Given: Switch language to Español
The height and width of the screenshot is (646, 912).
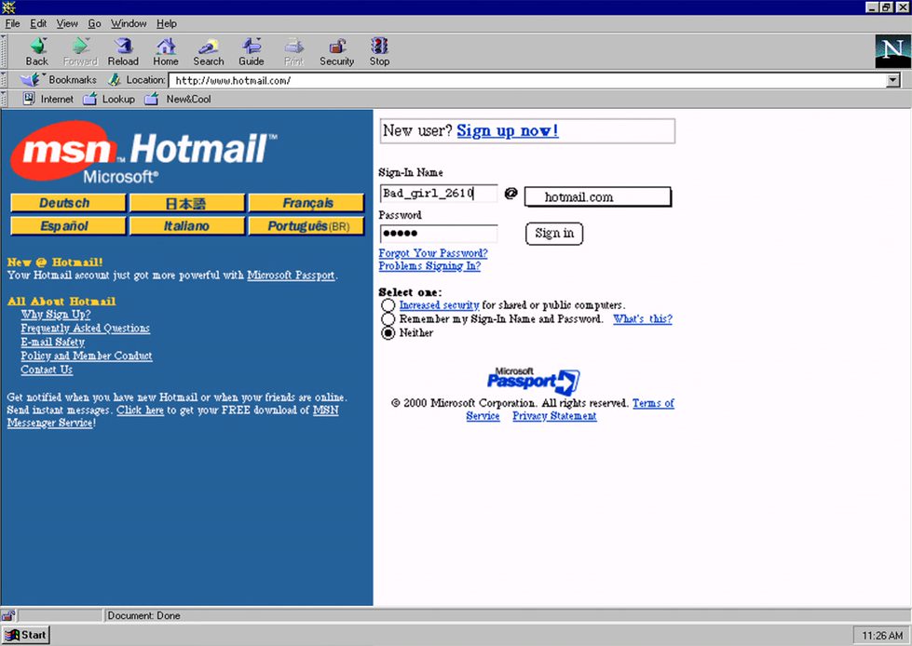Looking at the screenshot, I should [67, 225].
